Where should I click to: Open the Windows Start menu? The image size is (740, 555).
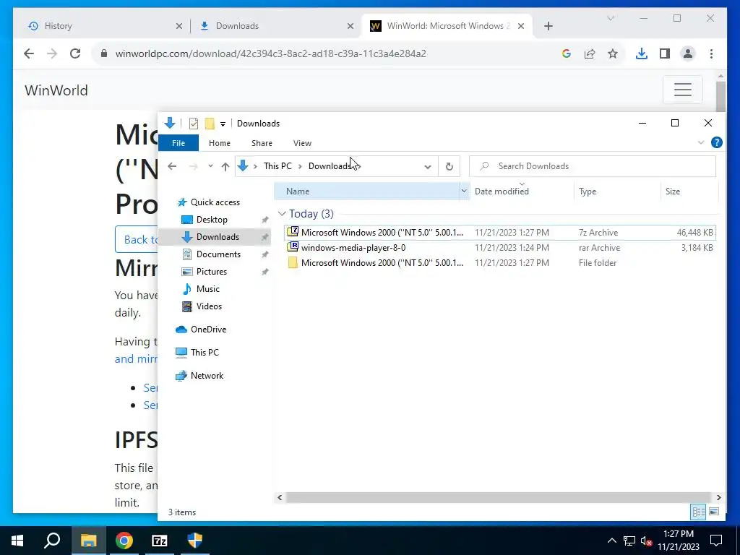coord(17,541)
